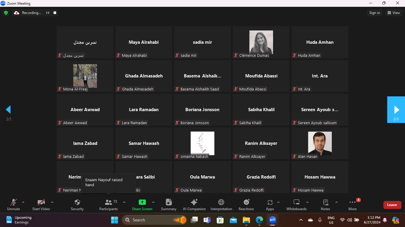Viewport: 405px width, 227px height.
Task: Unmute the microphone
Action: [13, 202]
